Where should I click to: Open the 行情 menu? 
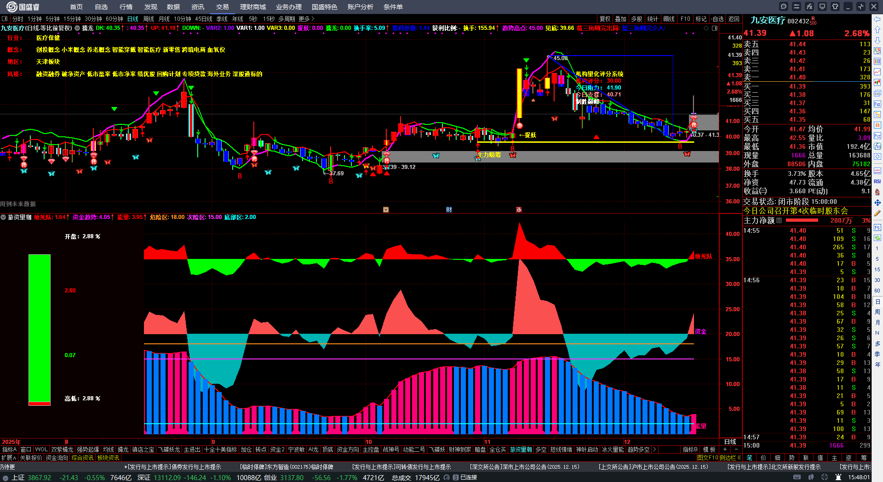[126, 7]
